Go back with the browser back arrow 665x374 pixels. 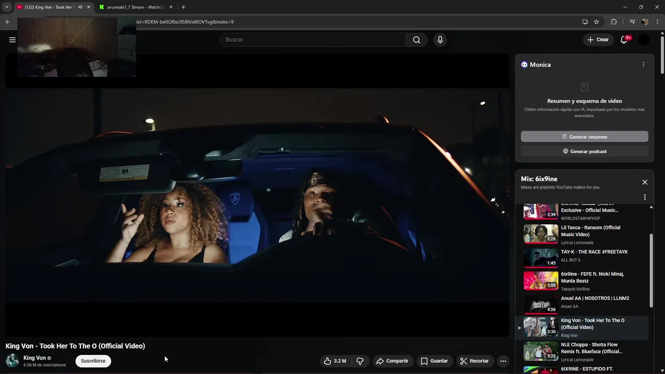tap(8, 22)
